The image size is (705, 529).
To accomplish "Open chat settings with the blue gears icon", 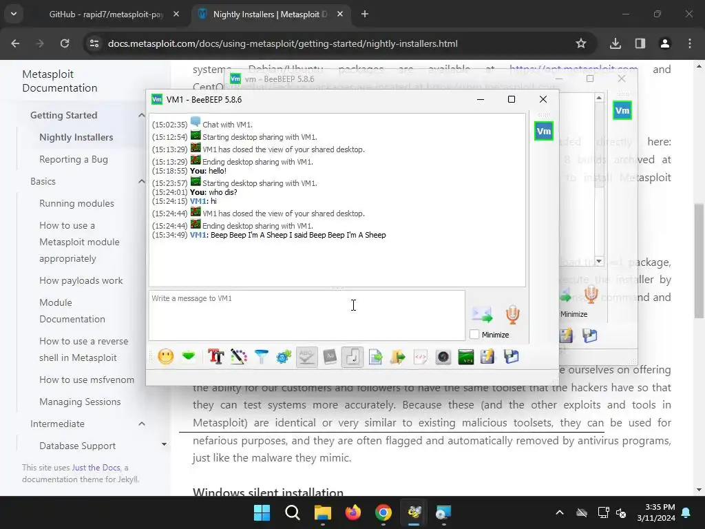I will tap(284, 357).
